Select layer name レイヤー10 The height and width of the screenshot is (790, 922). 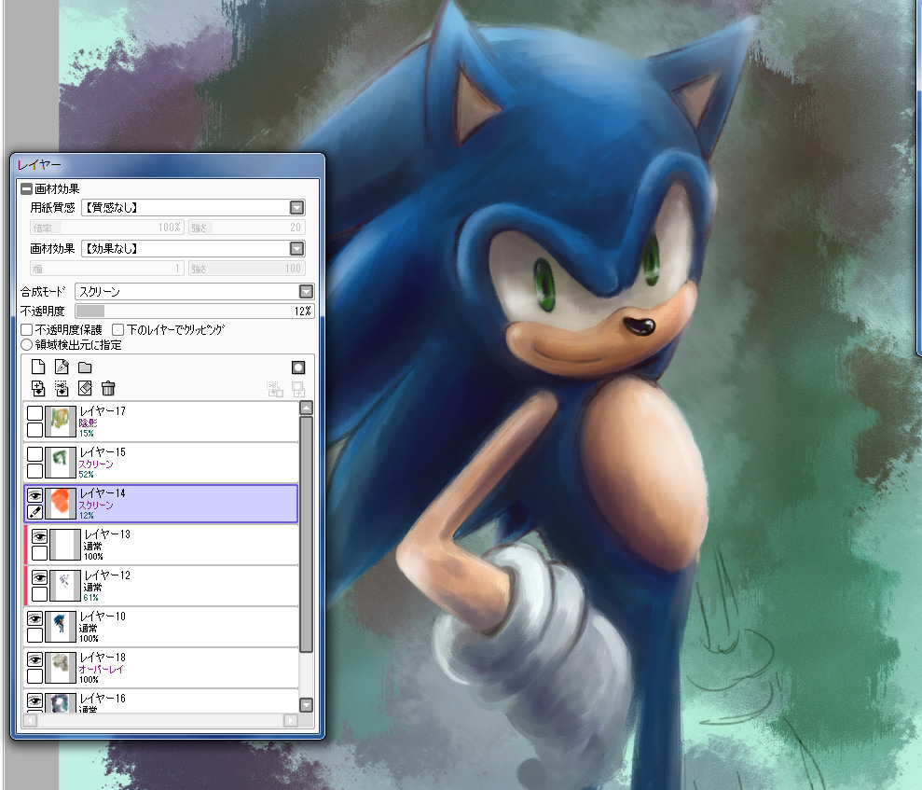[x=103, y=617]
